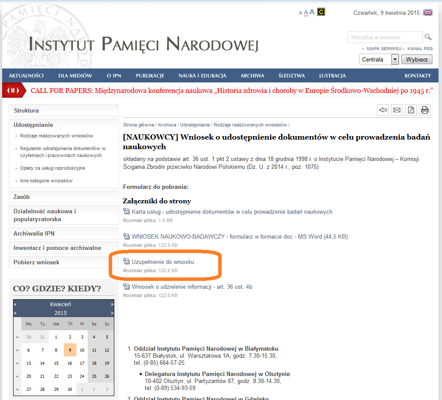Open Inne kategorie wniosków link

(46, 181)
